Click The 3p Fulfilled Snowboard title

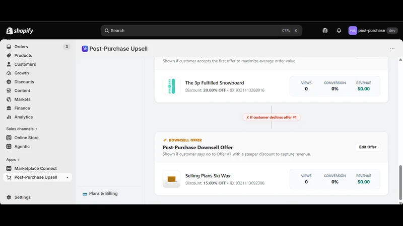point(215,83)
